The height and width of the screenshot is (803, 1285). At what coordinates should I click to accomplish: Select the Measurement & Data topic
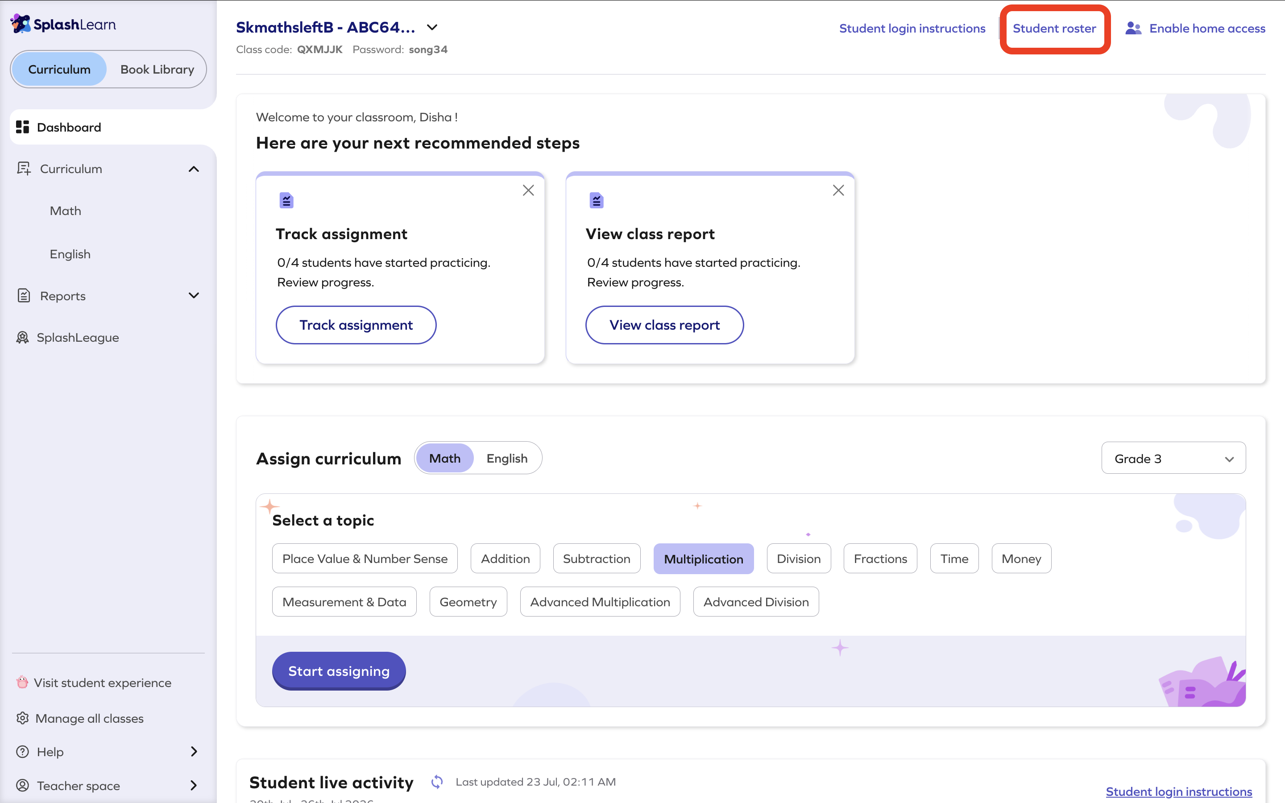344,602
